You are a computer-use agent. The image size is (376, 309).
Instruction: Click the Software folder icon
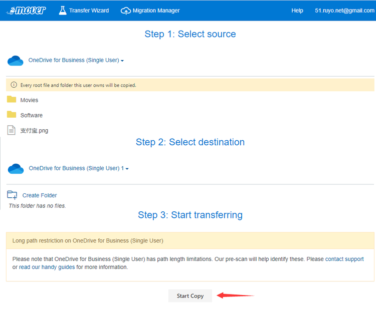pos(12,114)
